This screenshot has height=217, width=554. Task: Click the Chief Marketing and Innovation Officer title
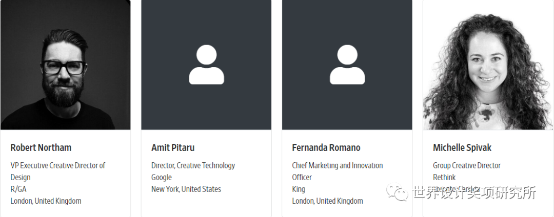point(338,171)
